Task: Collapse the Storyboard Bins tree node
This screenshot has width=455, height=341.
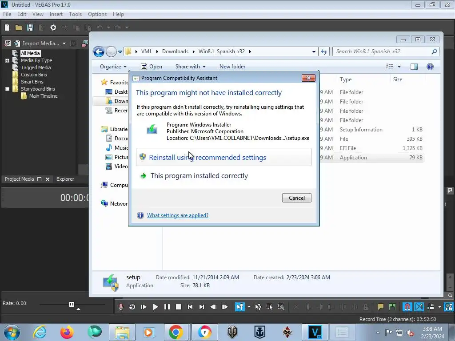Action: tap(7, 89)
